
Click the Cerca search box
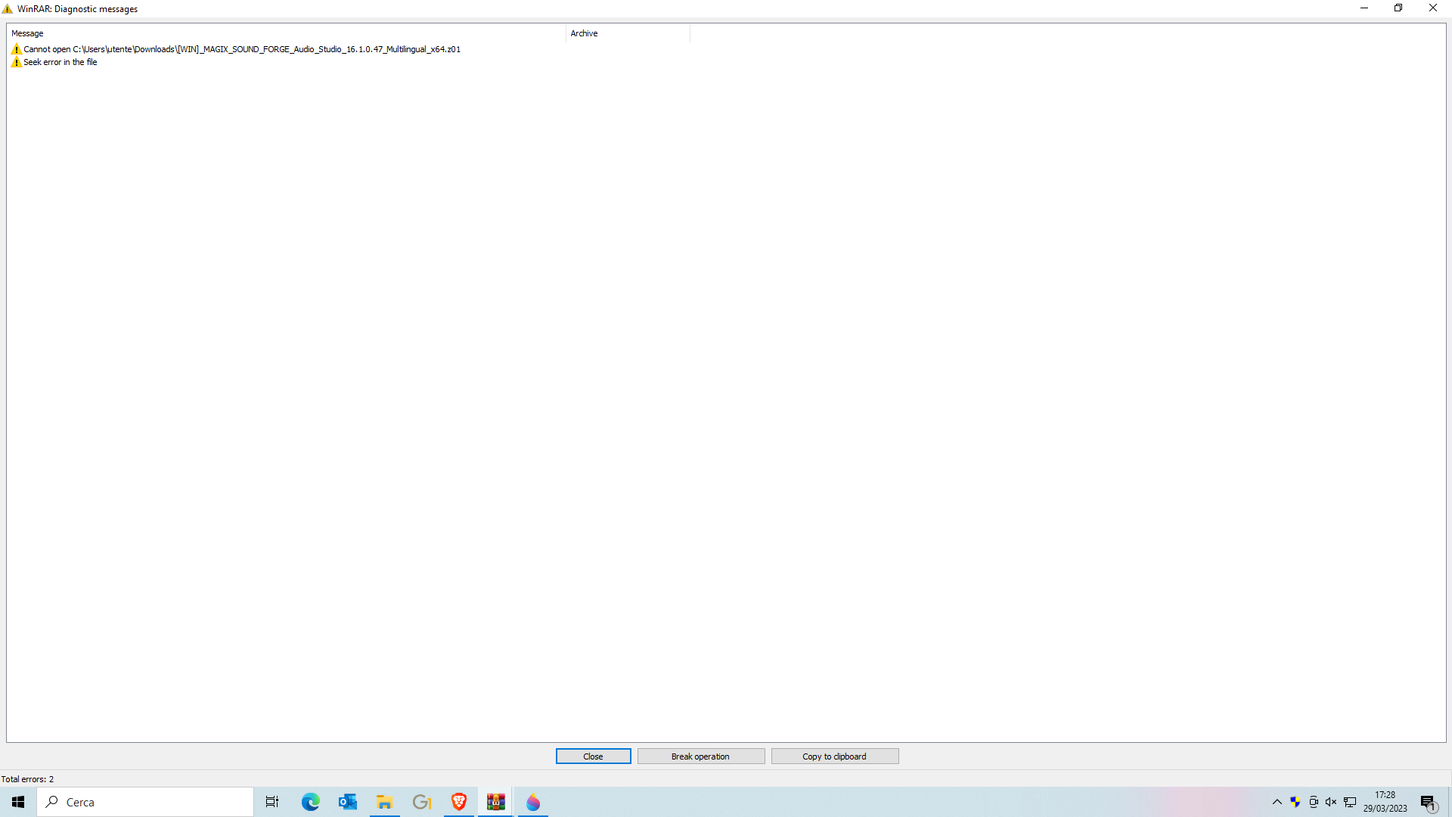[x=145, y=802]
